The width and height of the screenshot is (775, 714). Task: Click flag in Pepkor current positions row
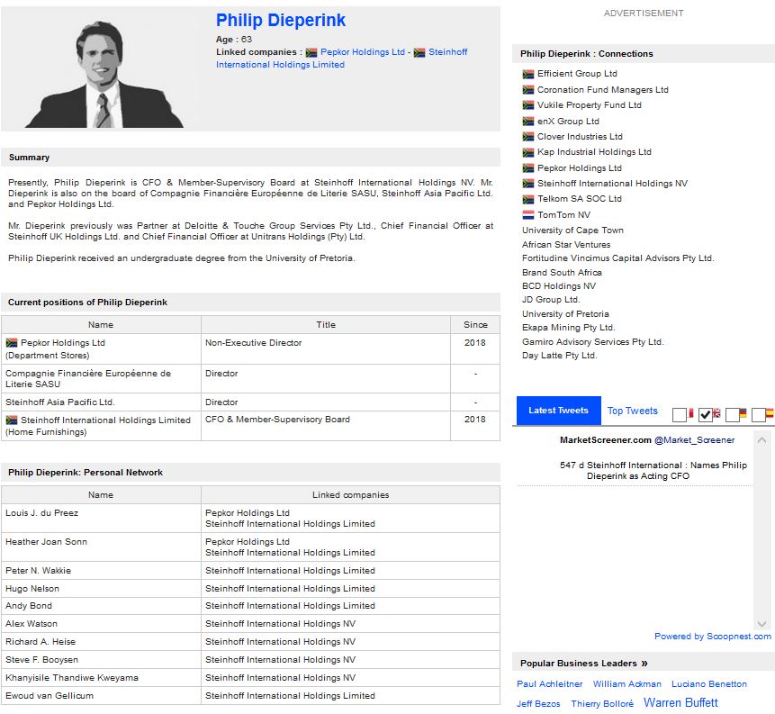[x=12, y=343]
